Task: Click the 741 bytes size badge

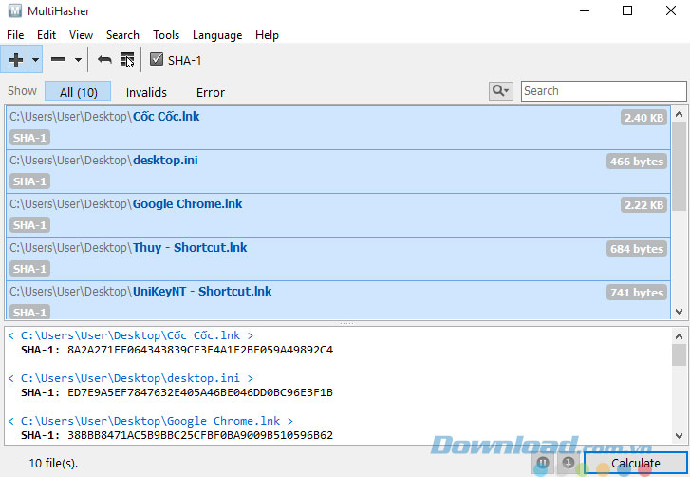Action: pyautogui.click(x=636, y=292)
